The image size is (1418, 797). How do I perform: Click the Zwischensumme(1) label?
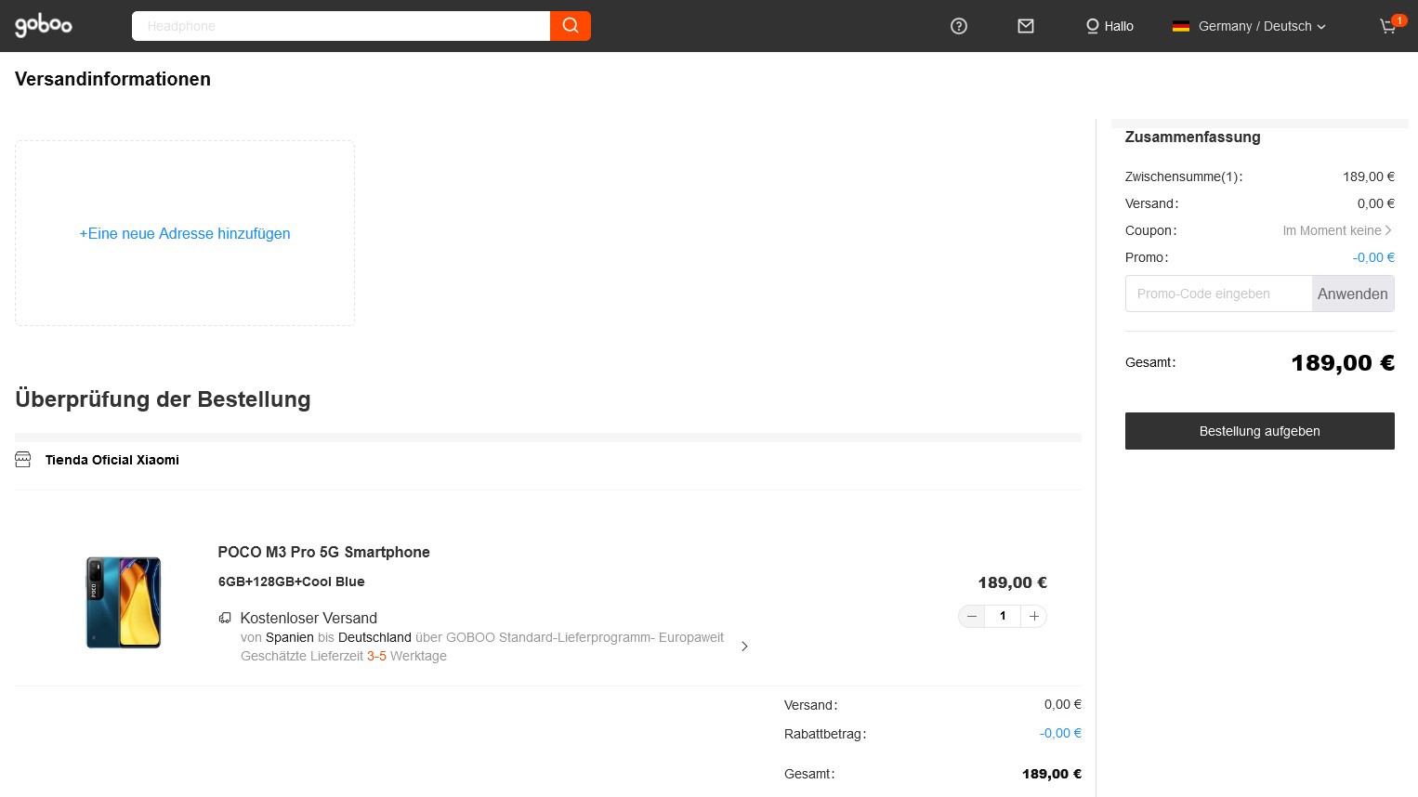click(x=1184, y=176)
